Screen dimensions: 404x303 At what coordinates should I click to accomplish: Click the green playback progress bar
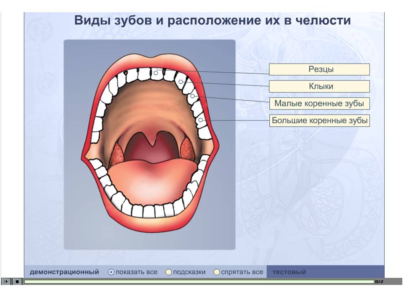point(199,282)
